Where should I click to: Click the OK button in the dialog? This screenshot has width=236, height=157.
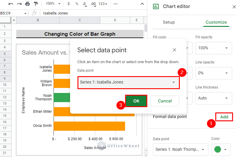[x=136, y=101]
